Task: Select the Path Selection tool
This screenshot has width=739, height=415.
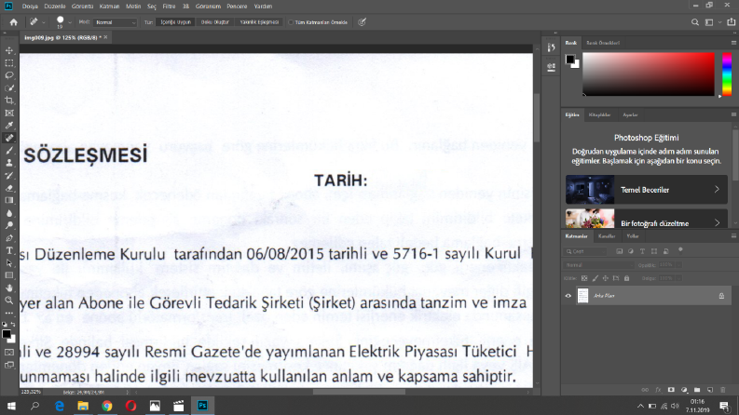Action: pos(9,263)
